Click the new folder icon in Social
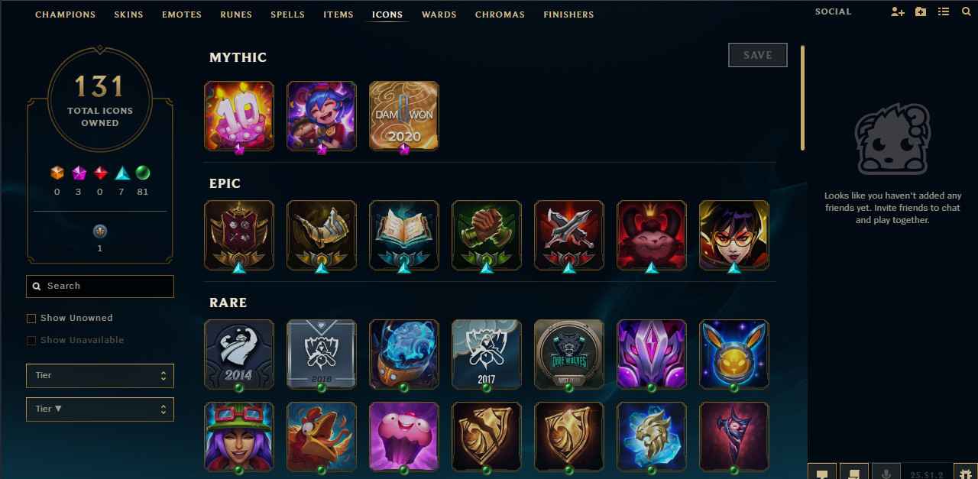Screen dimensions: 978x479 (921, 12)
